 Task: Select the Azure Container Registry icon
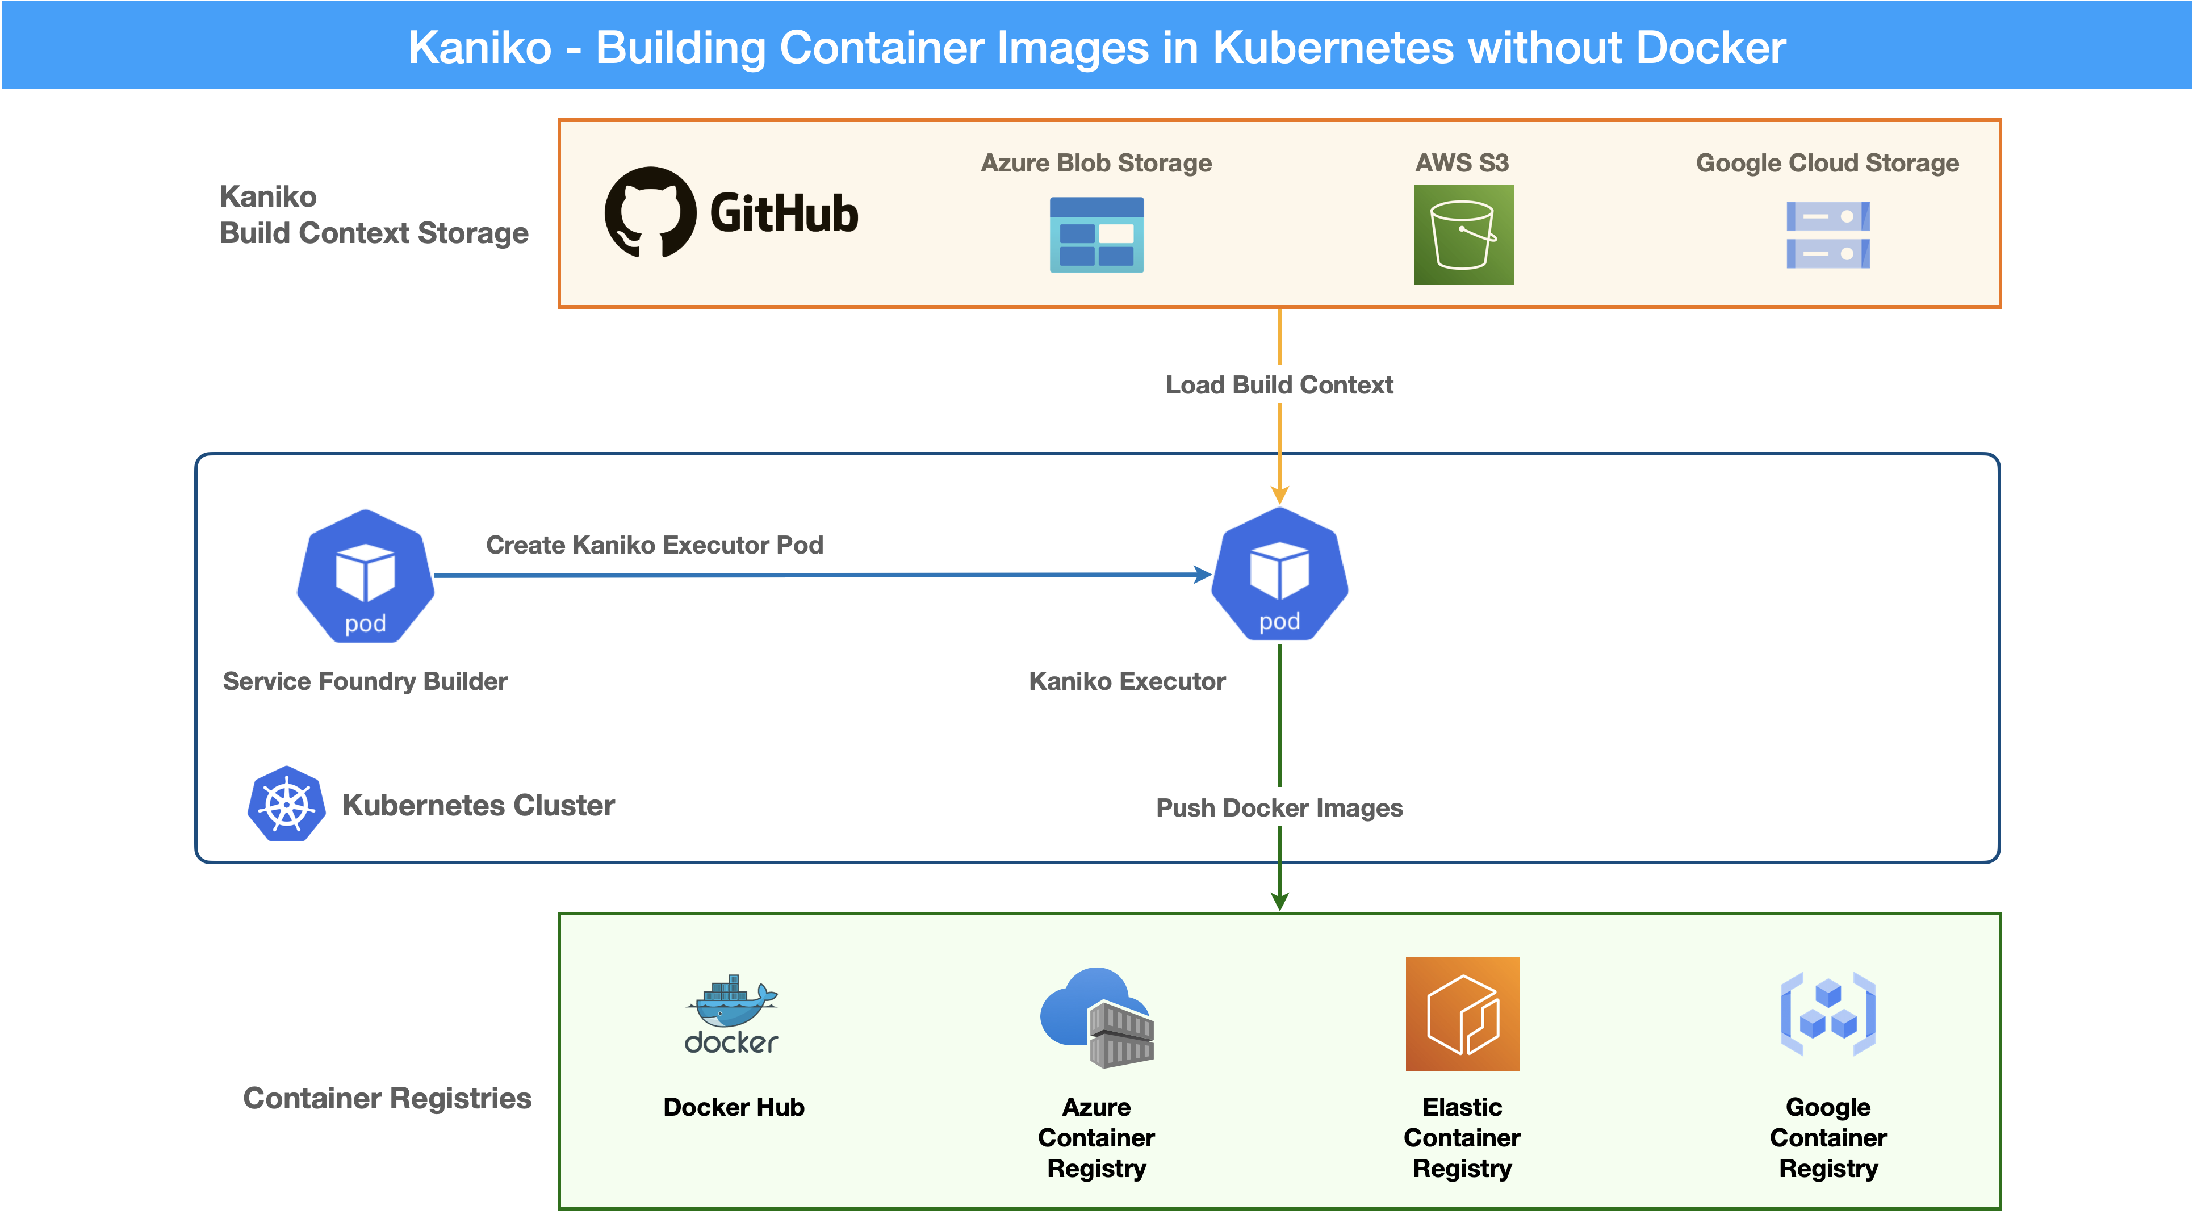click(1096, 1018)
